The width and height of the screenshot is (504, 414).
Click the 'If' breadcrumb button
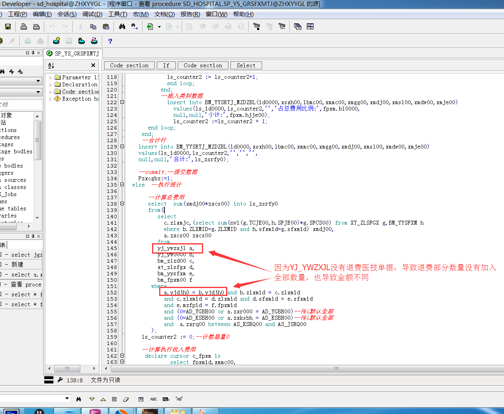[x=166, y=65]
